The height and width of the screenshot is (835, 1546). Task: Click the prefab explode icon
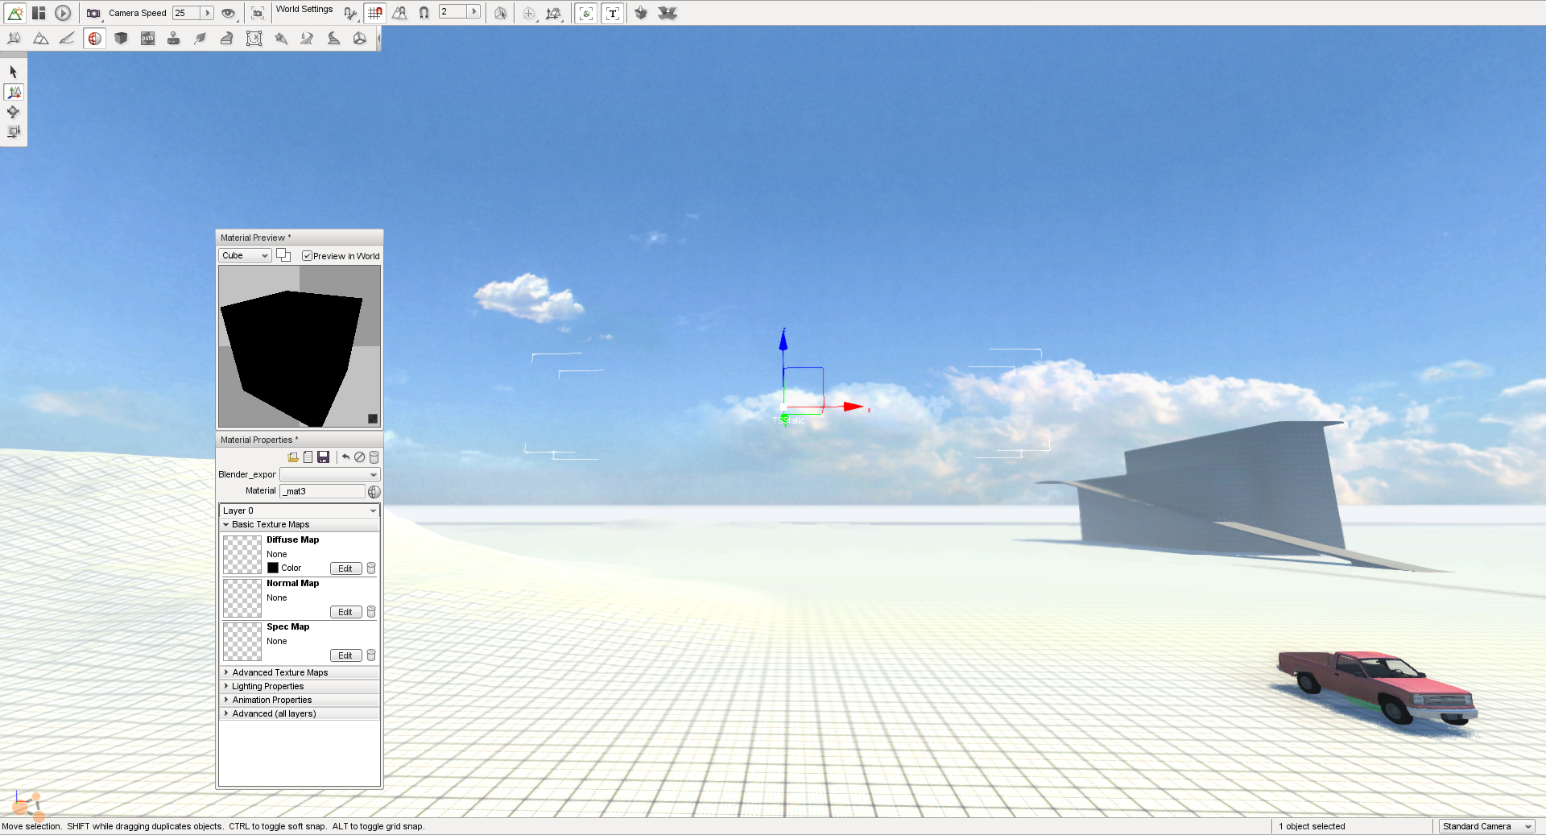[x=668, y=13]
